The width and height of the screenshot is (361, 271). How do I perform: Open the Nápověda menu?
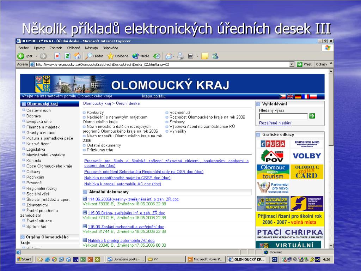pyautogui.click(x=110, y=48)
